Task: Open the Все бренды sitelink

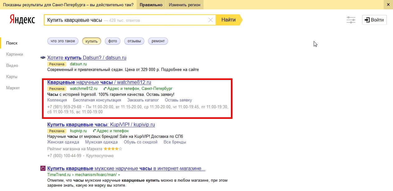Action: (175, 142)
